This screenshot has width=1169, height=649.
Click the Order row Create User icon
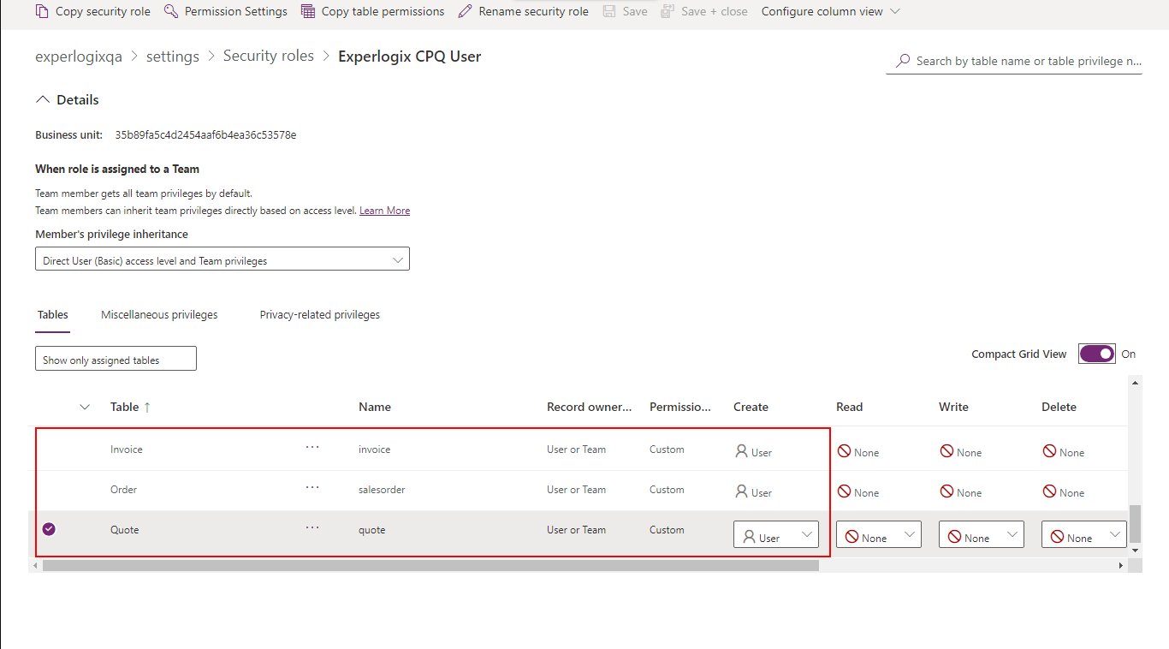click(x=741, y=491)
